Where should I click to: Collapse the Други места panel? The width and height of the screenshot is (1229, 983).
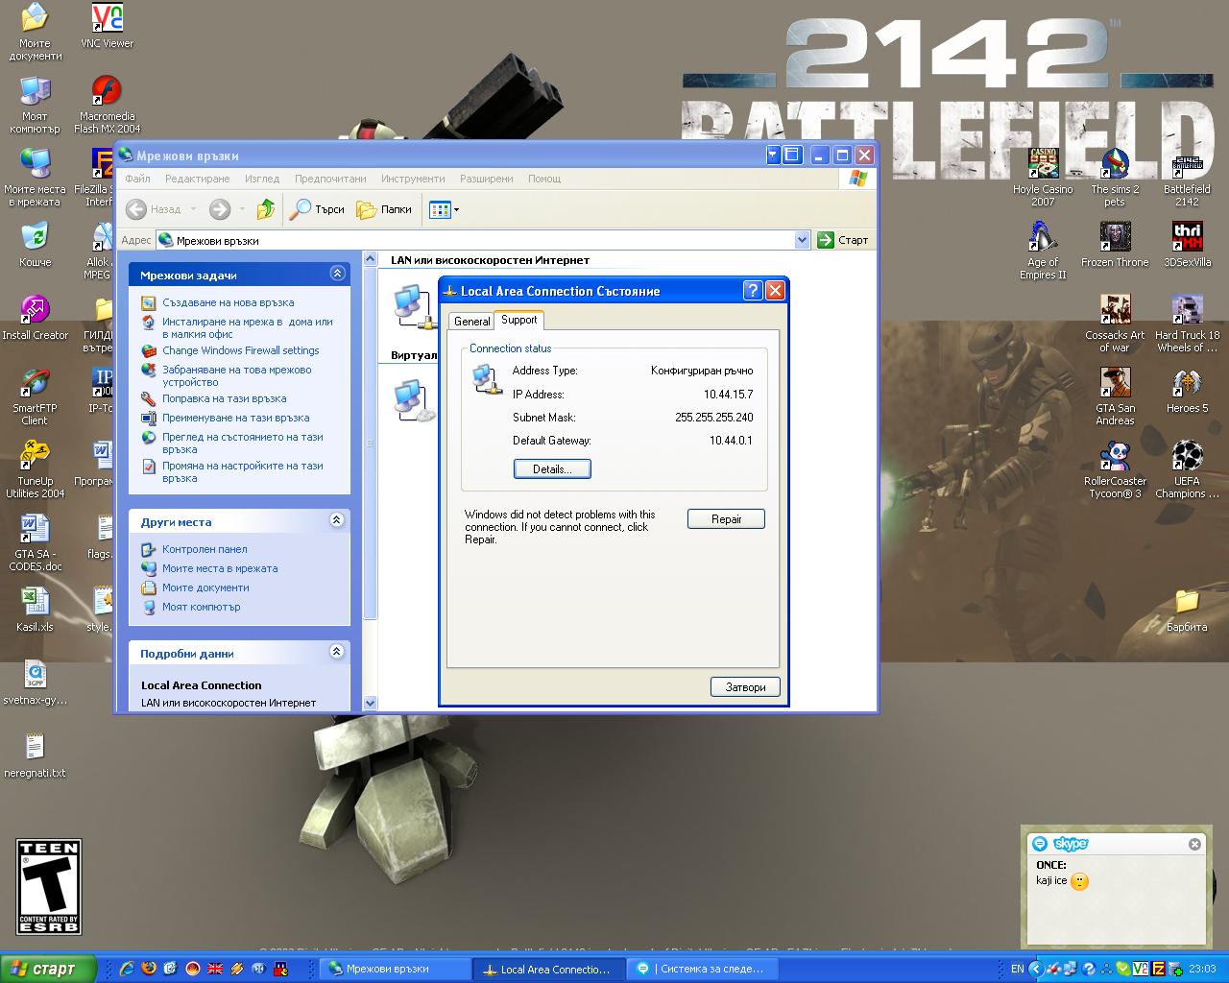click(337, 520)
